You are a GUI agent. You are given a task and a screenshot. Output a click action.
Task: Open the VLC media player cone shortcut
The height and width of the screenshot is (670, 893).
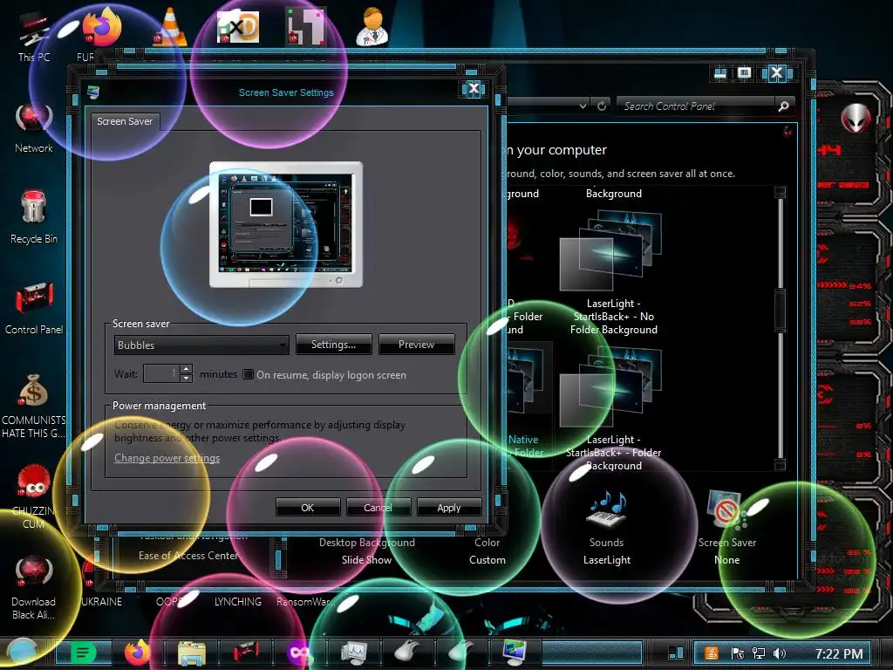pyautogui.click(x=170, y=27)
